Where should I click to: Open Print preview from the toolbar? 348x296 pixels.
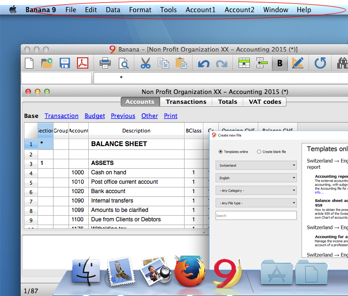(x=124, y=63)
